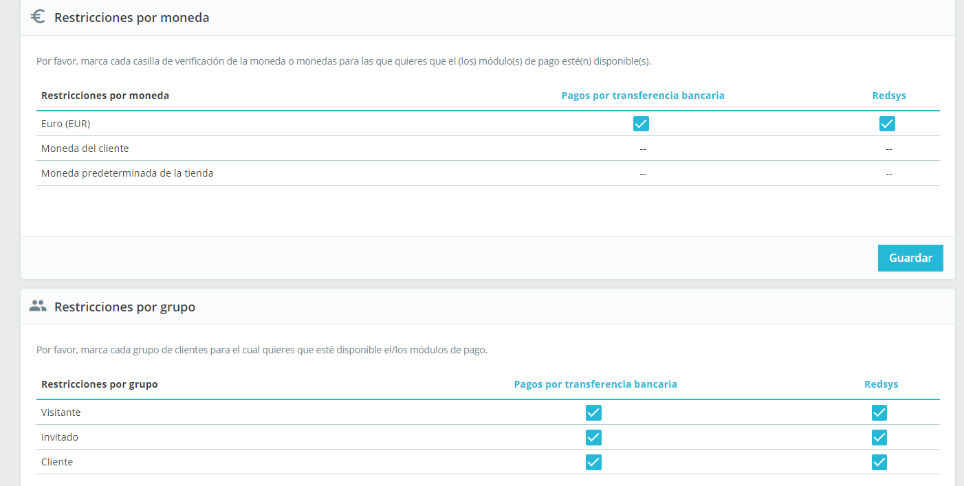Click the Restricciones por moneda panel title
Screen dimensions: 964x486
pyautogui.click(x=131, y=18)
